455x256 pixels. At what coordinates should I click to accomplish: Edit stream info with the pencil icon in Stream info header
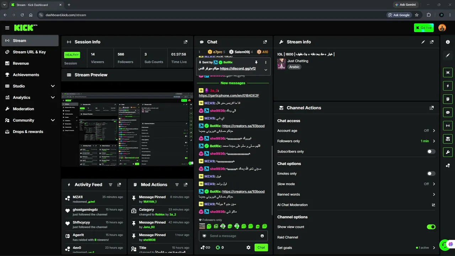[x=423, y=42]
